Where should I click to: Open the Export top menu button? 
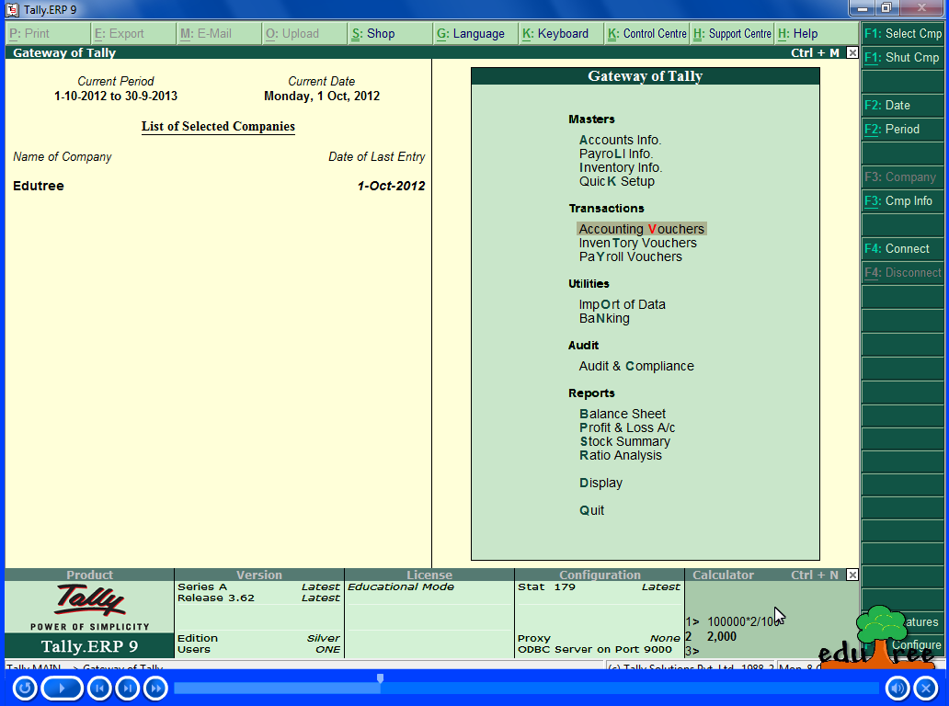click(133, 34)
